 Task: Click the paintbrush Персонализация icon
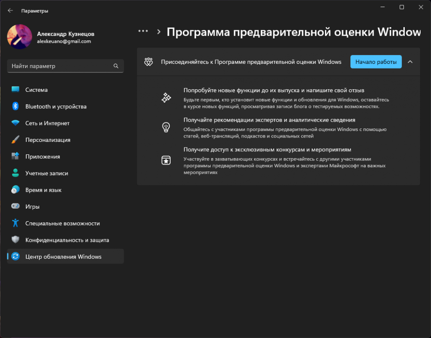pos(16,139)
